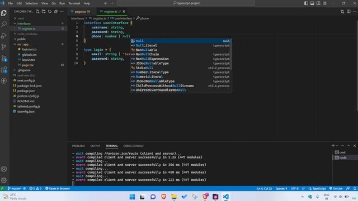Screen dimensions: 358x201
Task: Go back with navigation arrow
Action: point(106,3)
